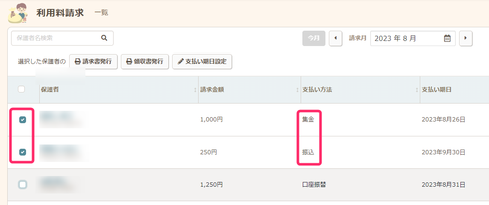Uncheck the 250円 row checkbox
This screenshot has width=489, height=205.
23,152
